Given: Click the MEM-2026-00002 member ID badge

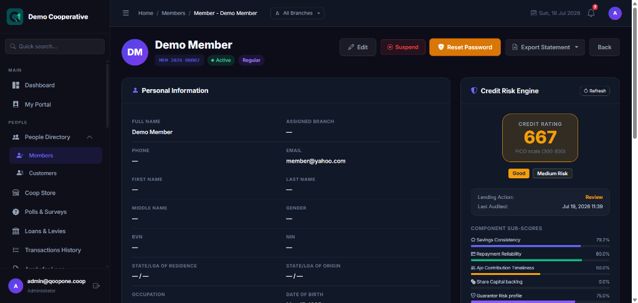Looking at the screenshot, I should (x=179, y=60).
